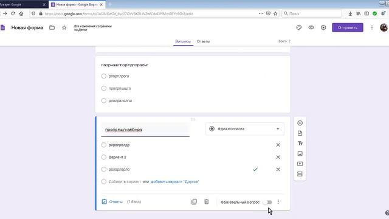Toggle the Обязательный вопрос switch

(x=267, y=202)
